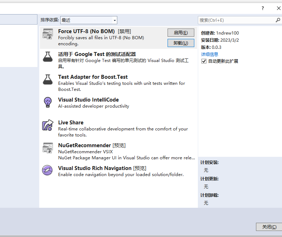Open the 详细信息 link

tap(210, 54)
